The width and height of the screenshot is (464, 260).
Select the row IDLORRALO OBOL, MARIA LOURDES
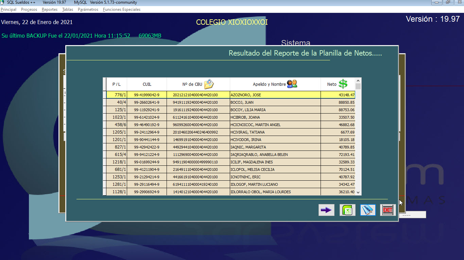coord(231,192)
